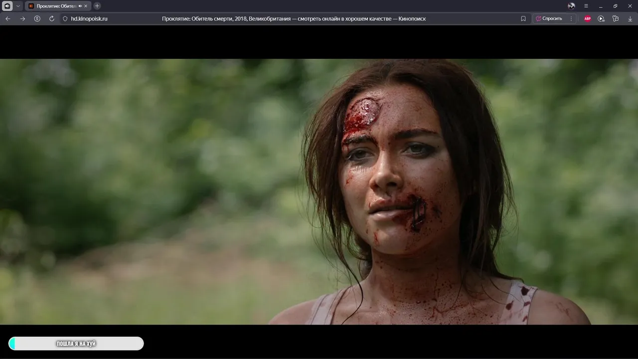
Task: Open the profile avatar
Action: click(x=571, y=6)
